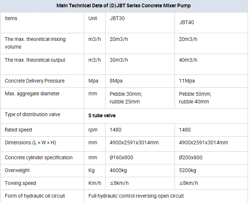
Task: Click the 11Mpa delivery pressure value
Action: tap(187, 81)
